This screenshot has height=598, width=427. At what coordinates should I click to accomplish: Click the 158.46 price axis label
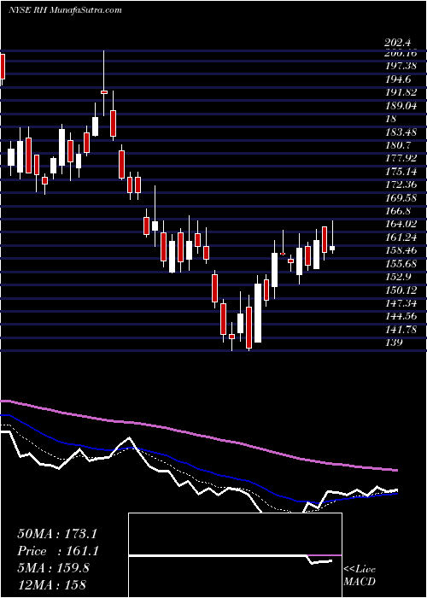[403, 250]
